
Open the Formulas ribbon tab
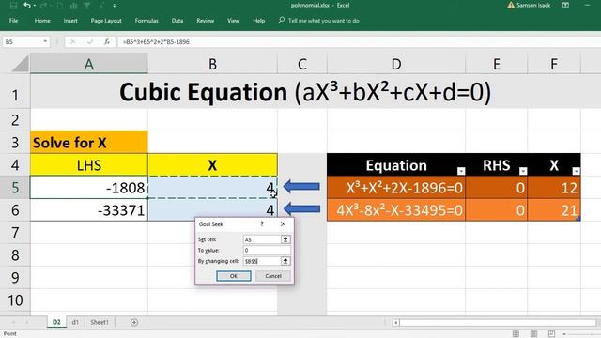pyautogui.click(x=146, y=21)
